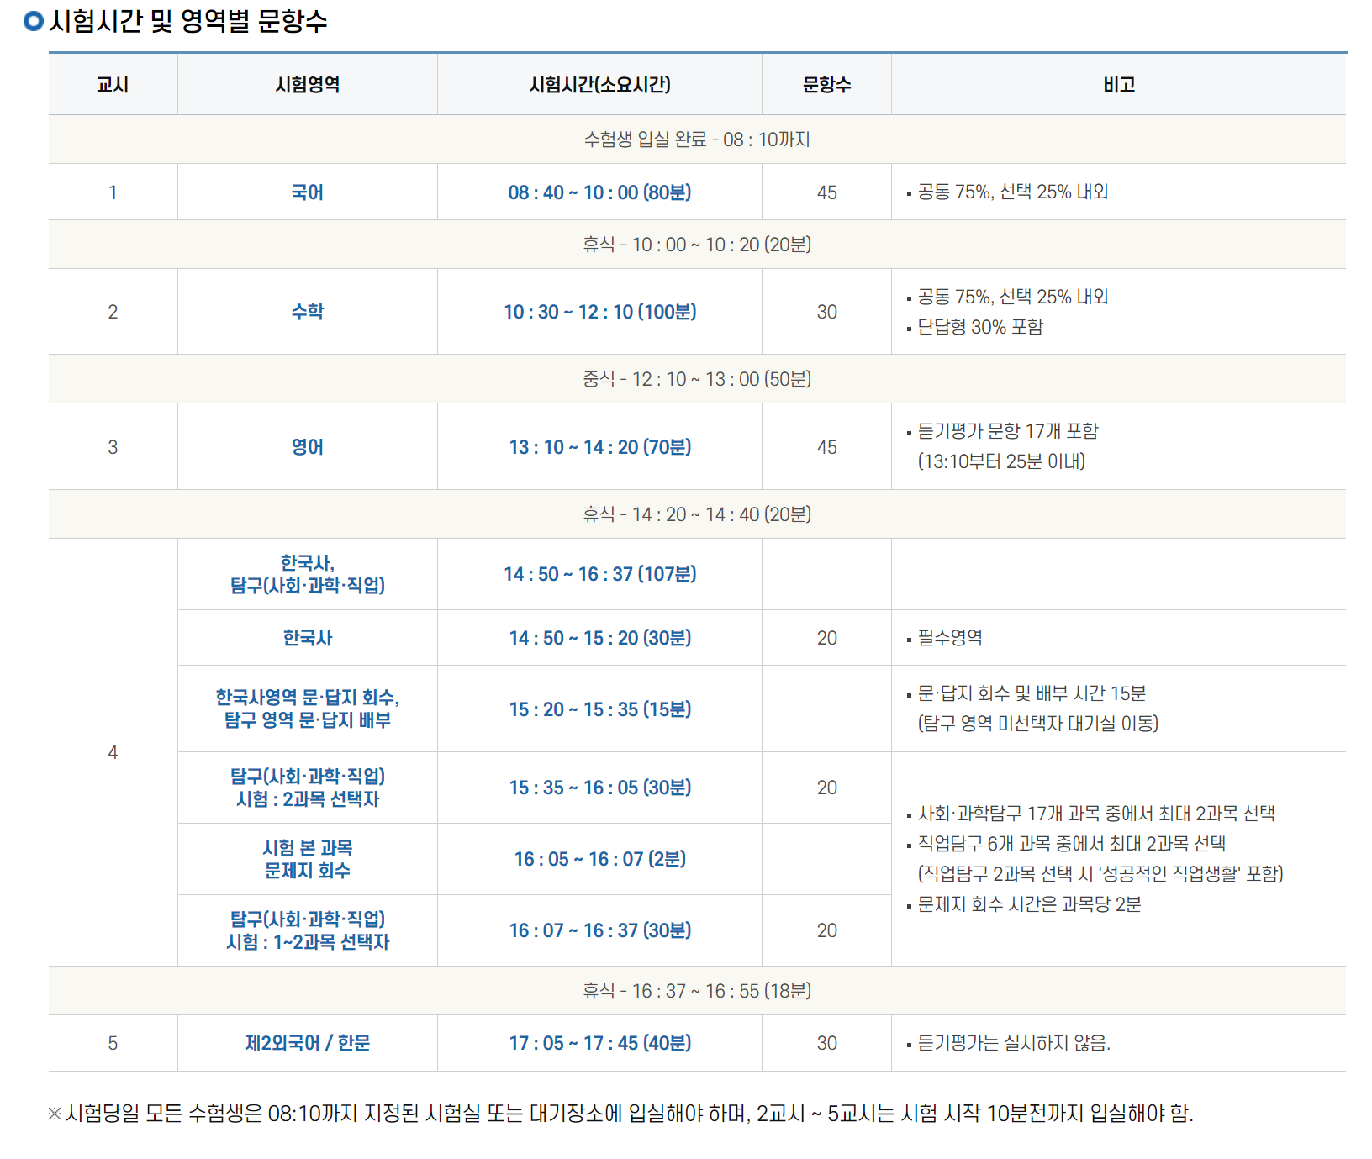The height and width of the screenshot is (1159, 1372).
Task: Click the note '듣기평가 문항 17개 포함'
Action: tap(1008, 431)
